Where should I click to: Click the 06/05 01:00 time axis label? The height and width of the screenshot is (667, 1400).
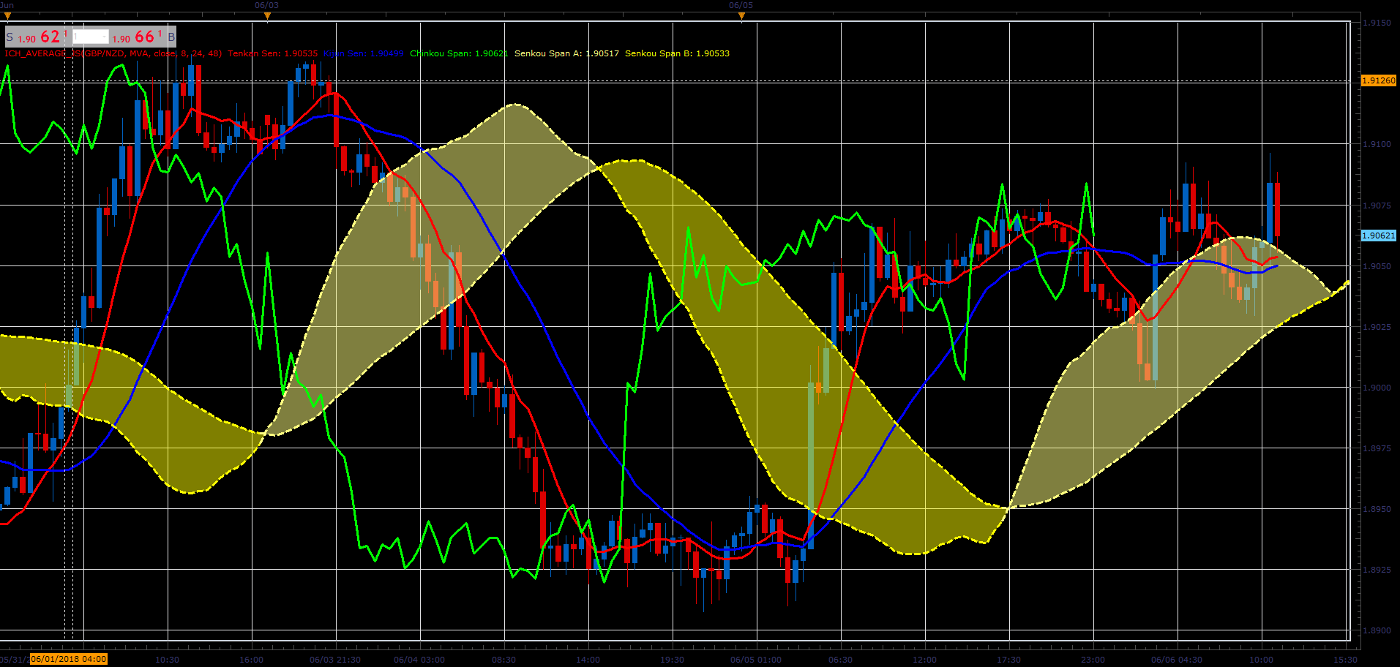(756, 660)
